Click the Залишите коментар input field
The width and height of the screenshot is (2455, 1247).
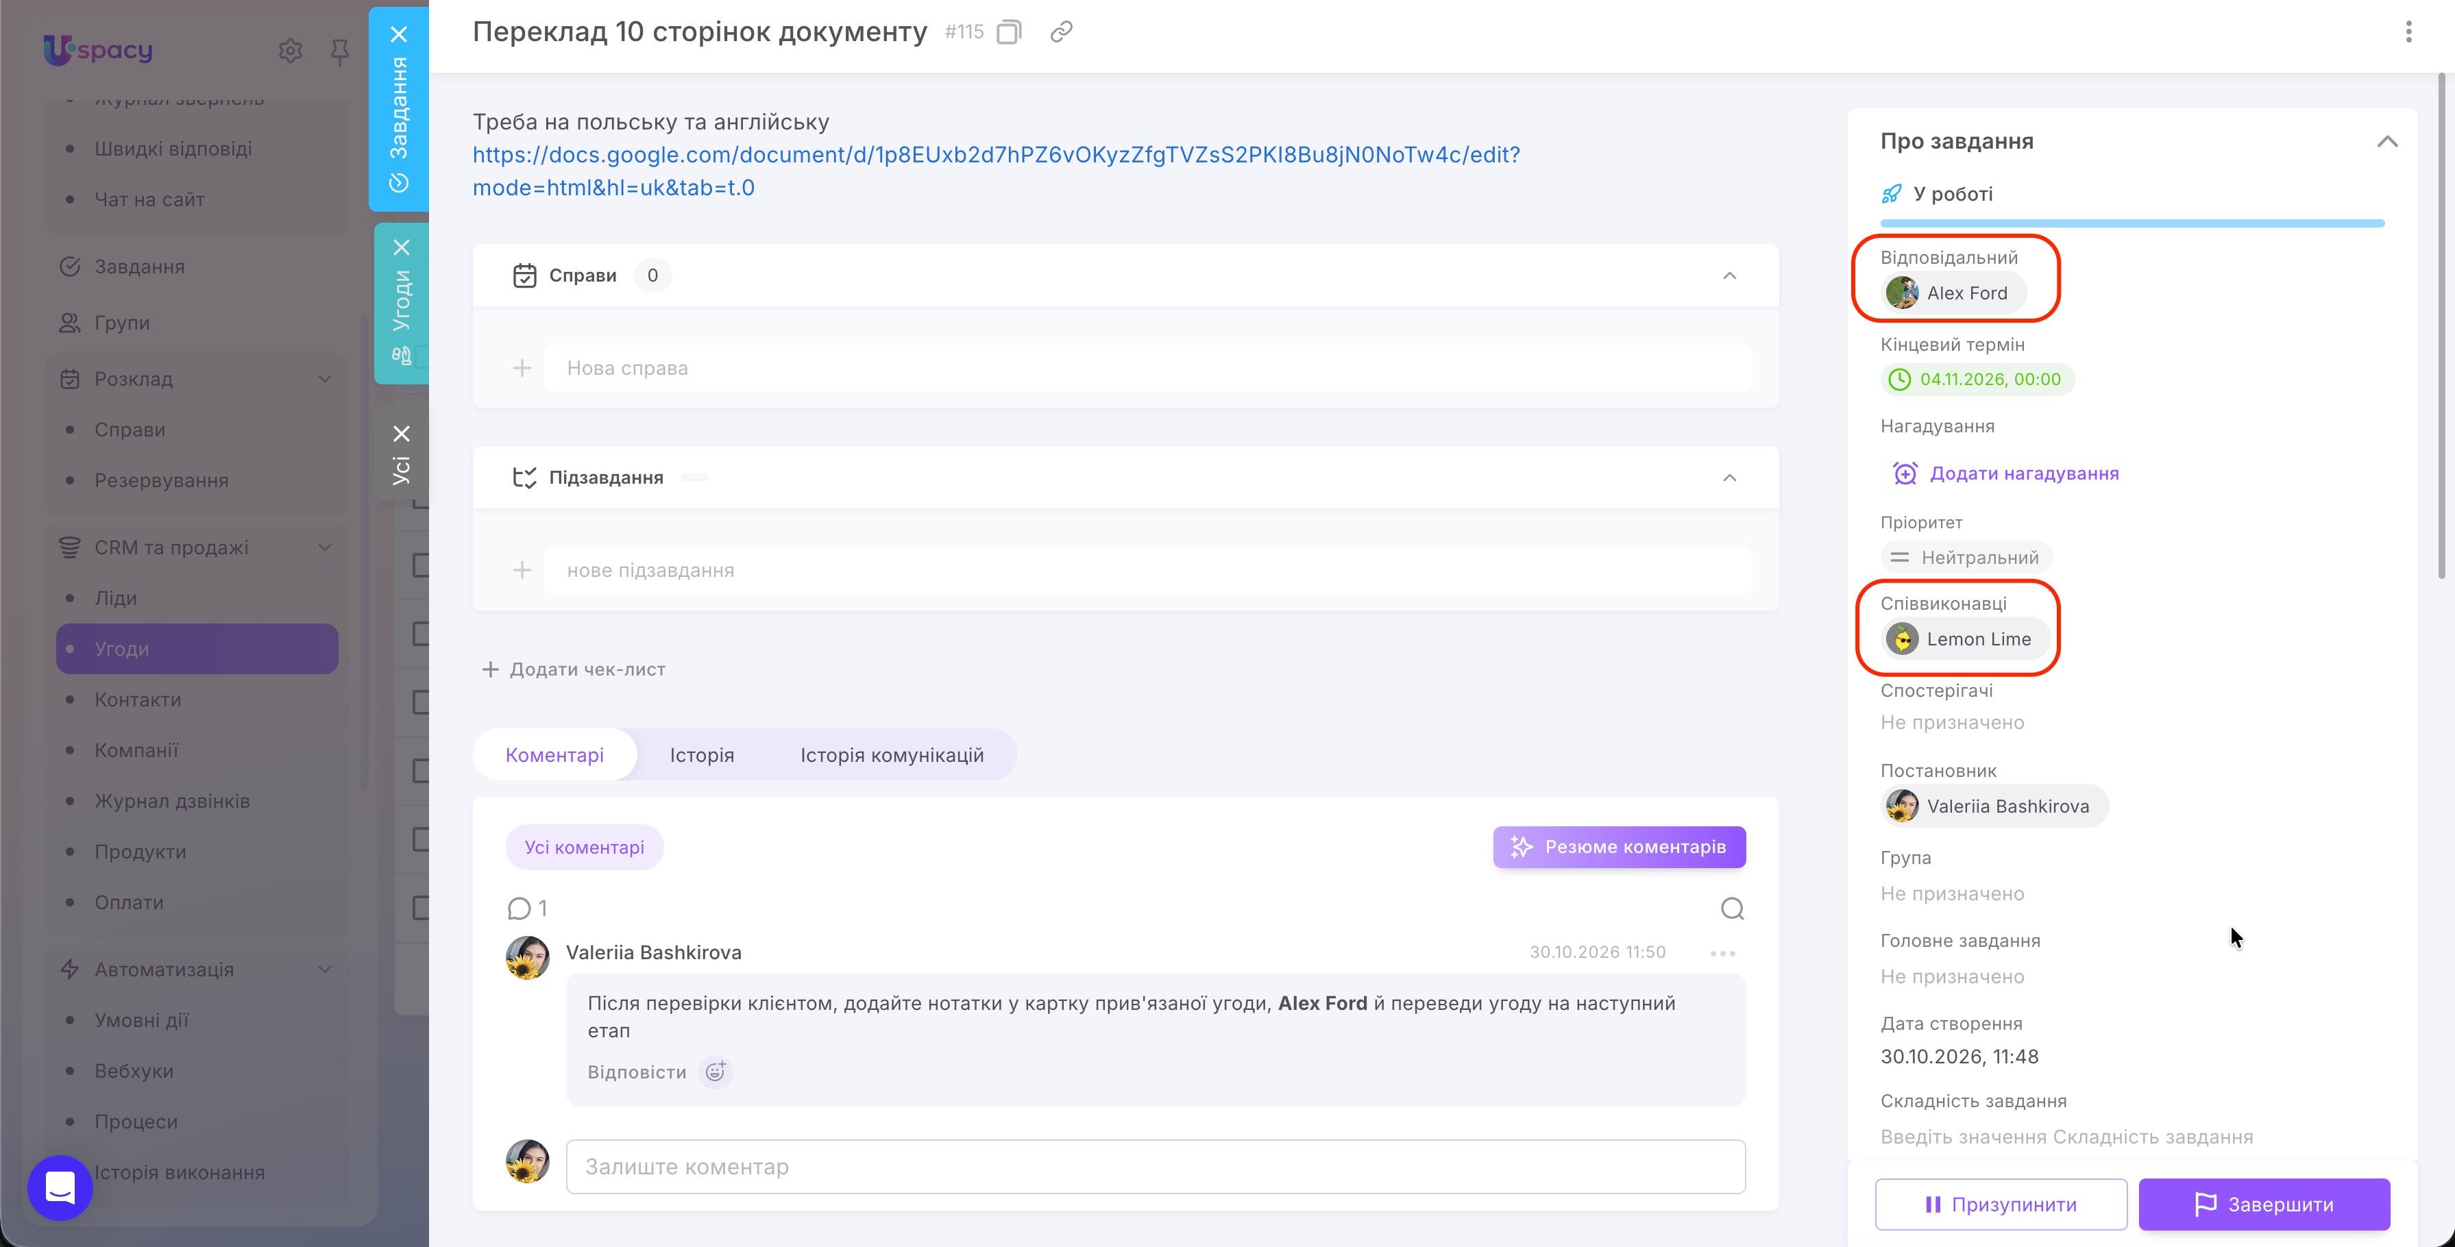coord(1155,1167)
